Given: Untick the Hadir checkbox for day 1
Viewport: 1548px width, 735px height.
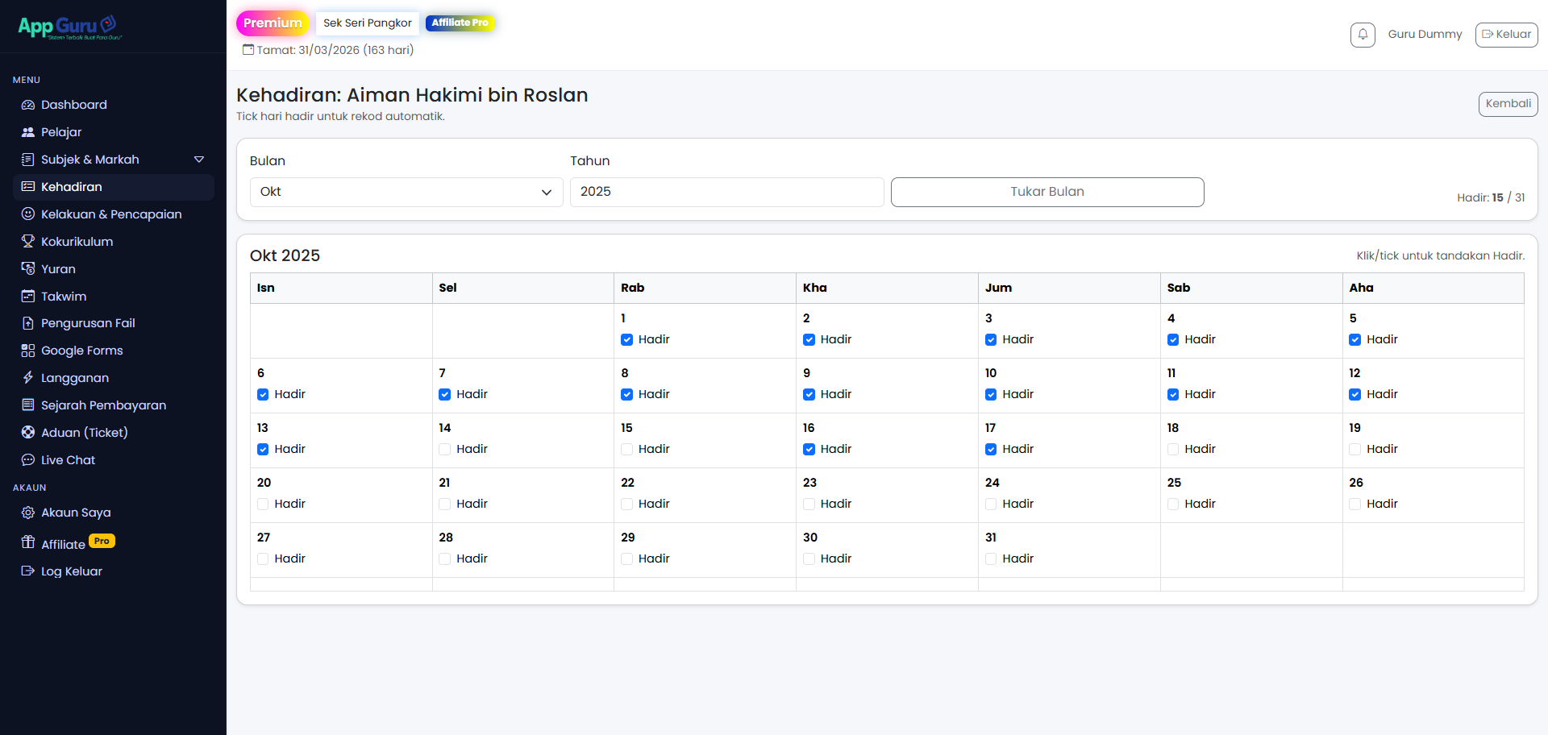Looking at the screenshot, I should [x=626, y=339].
